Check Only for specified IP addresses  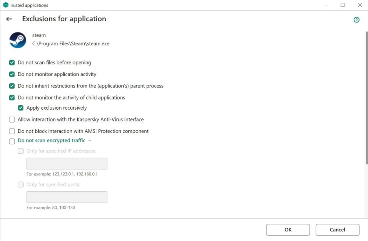21,151
